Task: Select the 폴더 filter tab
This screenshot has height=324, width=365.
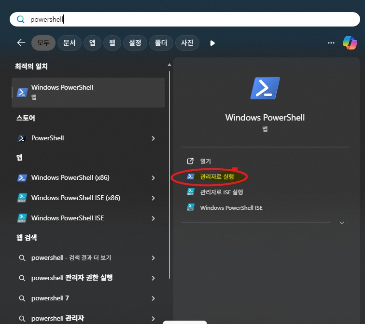Action: (161, 43)
